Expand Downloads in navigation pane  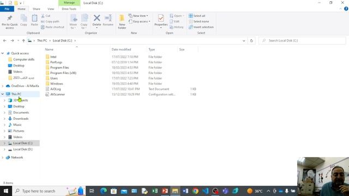(4, 119)
